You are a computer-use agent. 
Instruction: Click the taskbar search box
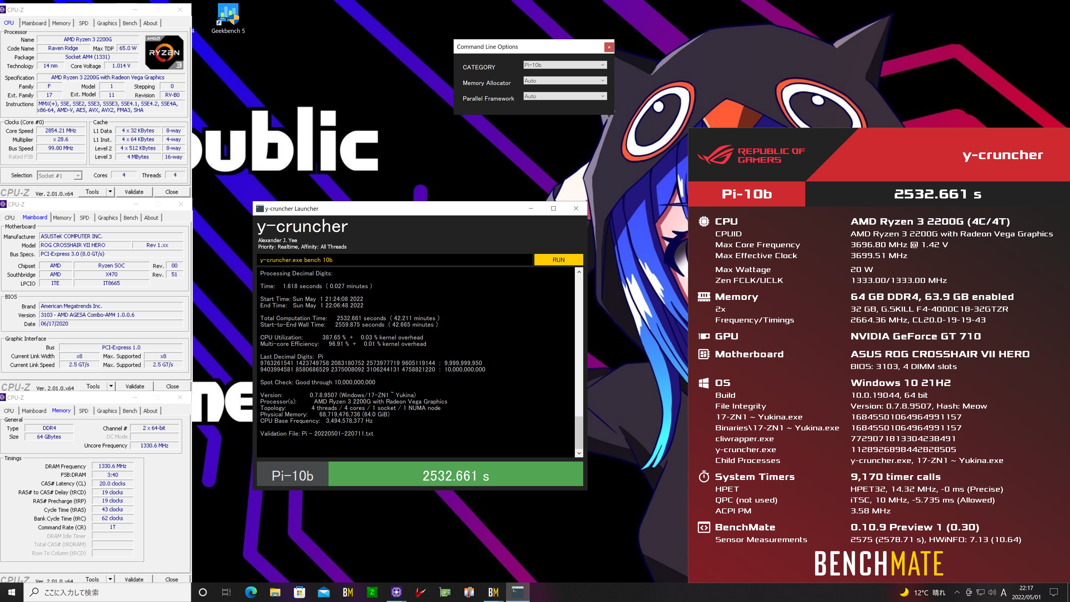click(x=107, y=592)
